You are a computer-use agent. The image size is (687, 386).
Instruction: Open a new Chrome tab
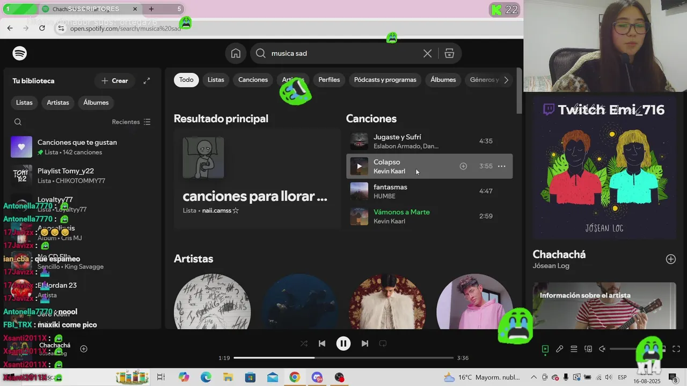[151, 9]
